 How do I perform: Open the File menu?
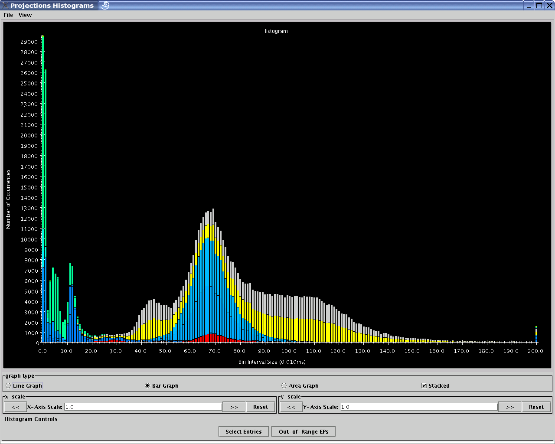click(x=8, y=15)
